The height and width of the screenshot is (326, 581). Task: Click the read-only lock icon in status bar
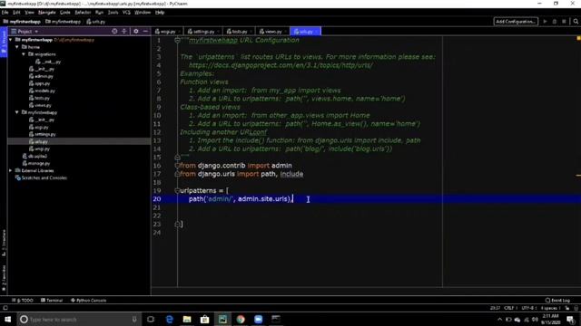(566, 308)
